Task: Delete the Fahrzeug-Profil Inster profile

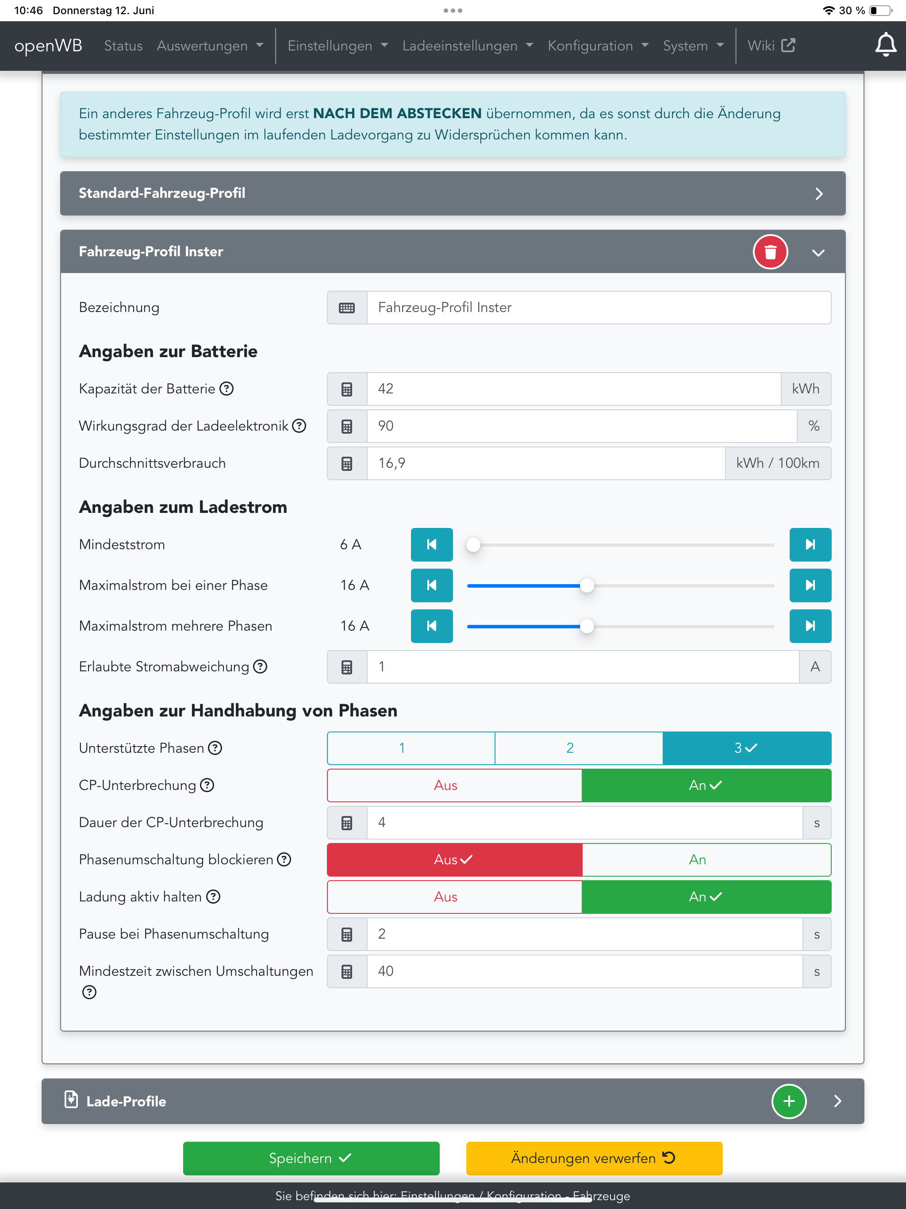Action: click(770, 252)
